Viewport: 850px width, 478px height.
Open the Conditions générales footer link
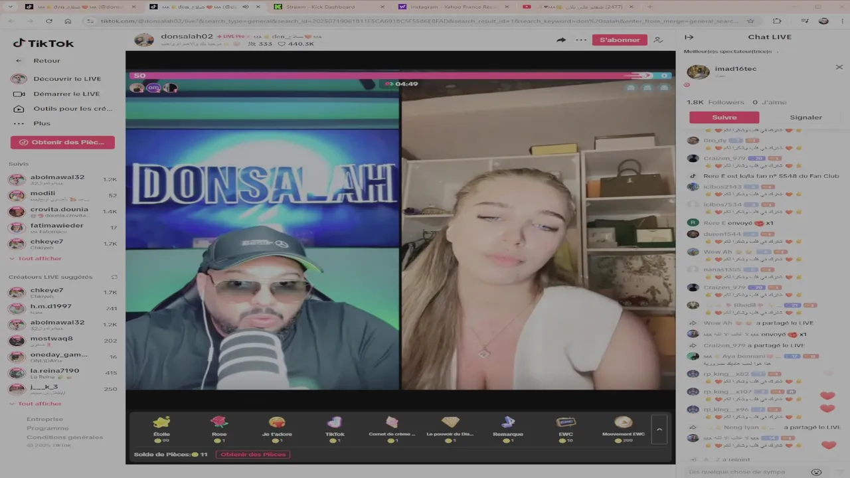coord(64,437)
